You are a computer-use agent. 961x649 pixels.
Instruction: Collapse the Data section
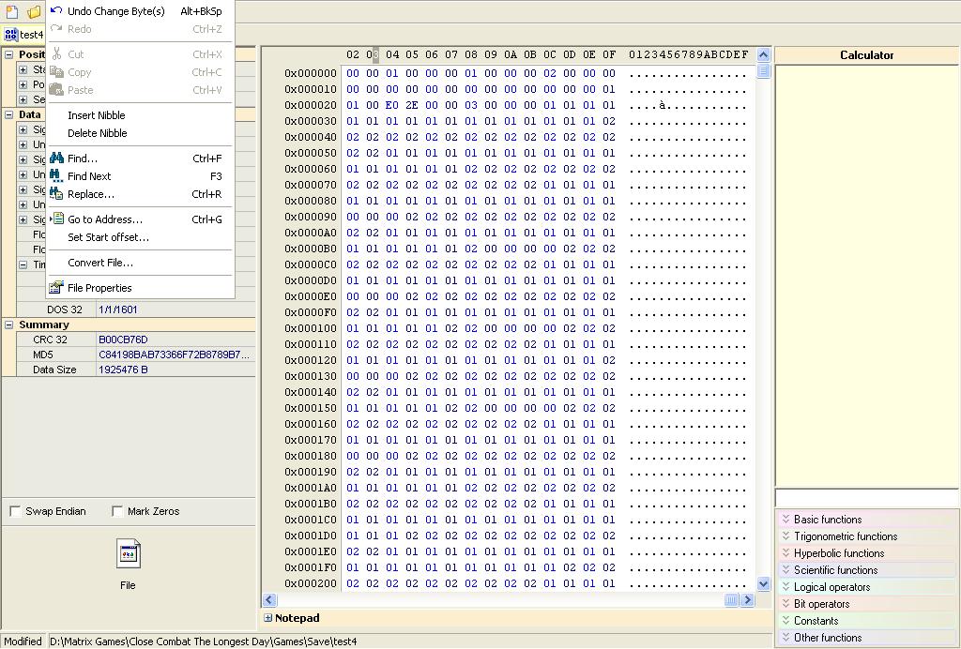(x=9, y=114)
